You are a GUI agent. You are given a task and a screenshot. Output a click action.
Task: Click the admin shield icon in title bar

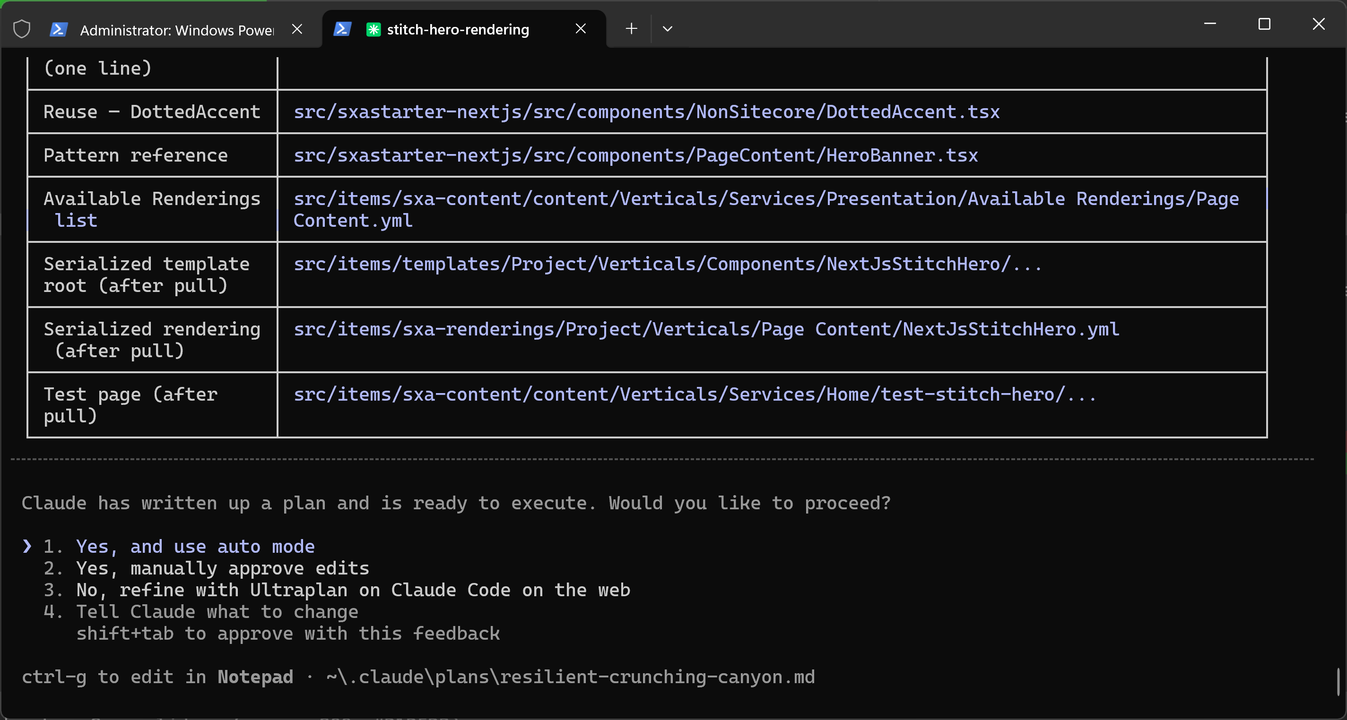(21, 29)
